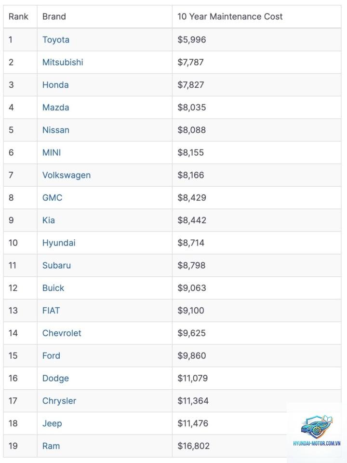Visit the Chrysler brand link
Viewport: 347px width, 463px height.
pos(59,401)
